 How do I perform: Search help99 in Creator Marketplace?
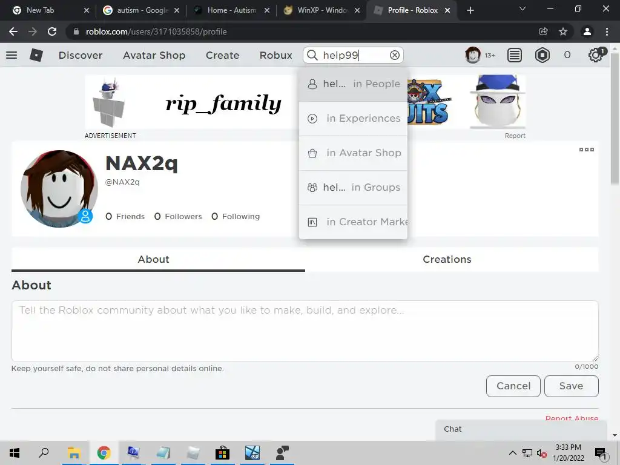click(353, 222)
